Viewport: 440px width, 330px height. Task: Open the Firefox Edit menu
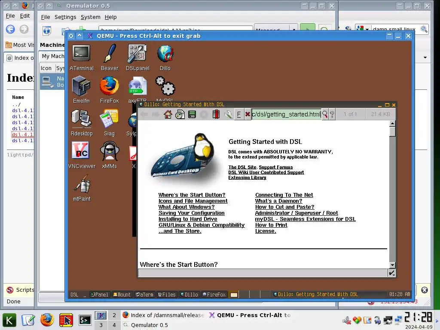click(x=24, y=16)
